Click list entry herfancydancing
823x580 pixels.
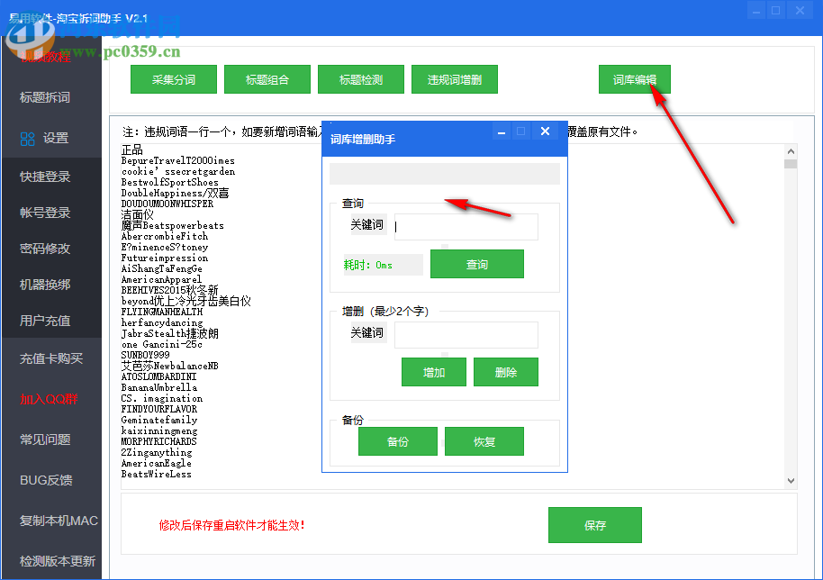[x=162, y=322]
